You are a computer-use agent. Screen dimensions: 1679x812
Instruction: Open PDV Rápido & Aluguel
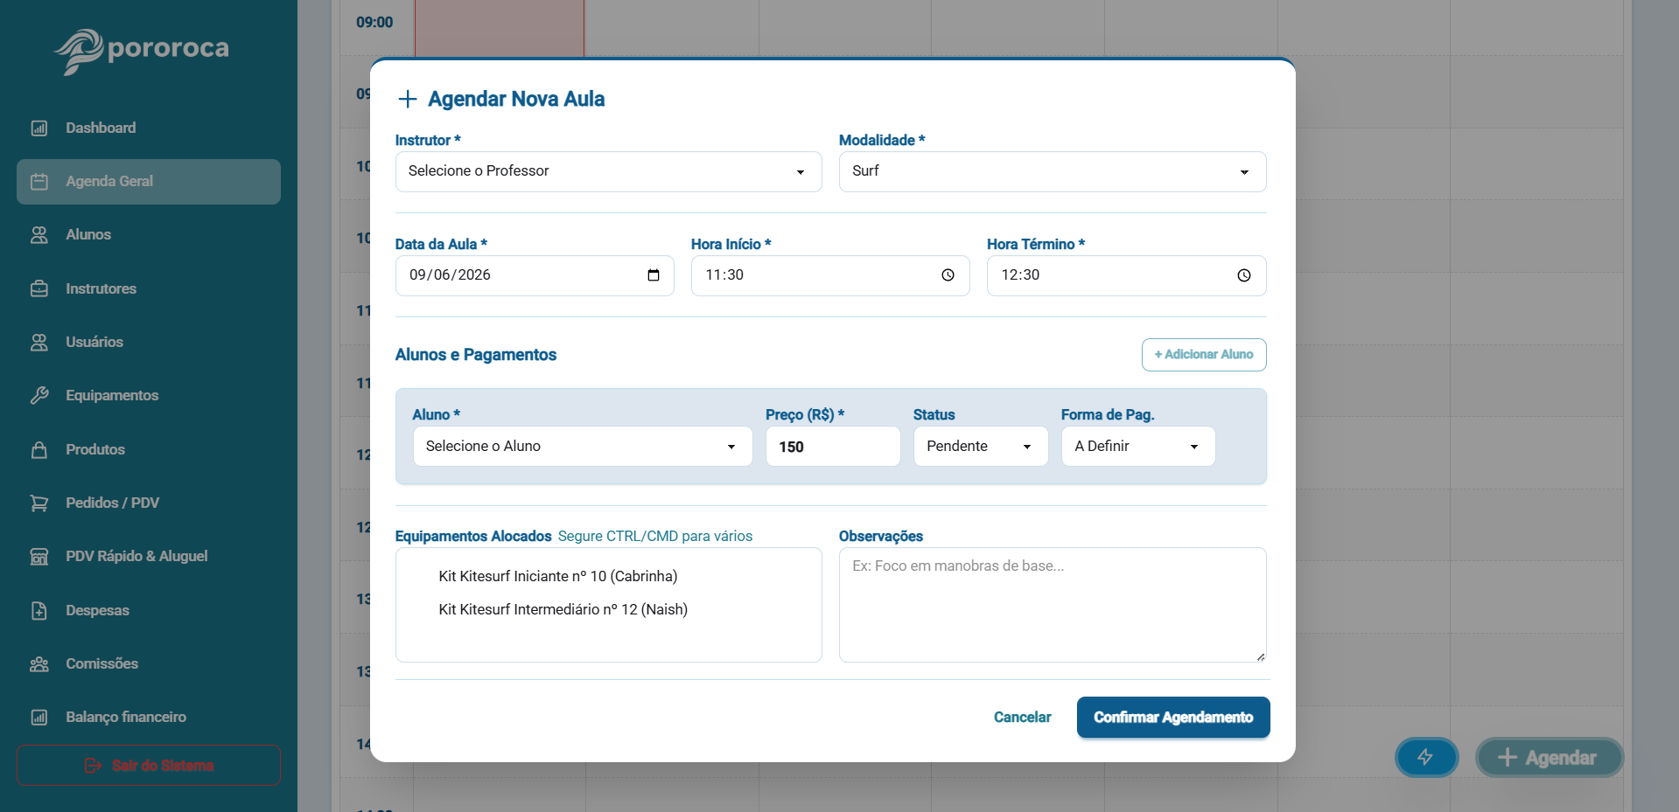click(149, 557)
